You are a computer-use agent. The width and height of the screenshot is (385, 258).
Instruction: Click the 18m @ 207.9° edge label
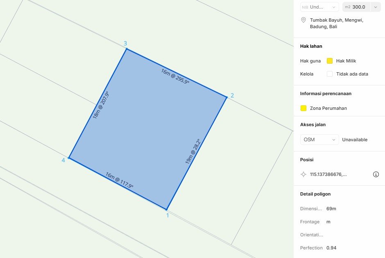(x=100, y=105)
